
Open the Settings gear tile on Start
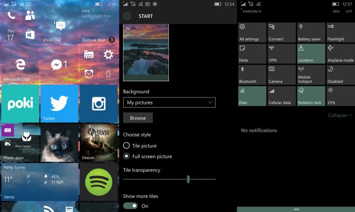click(108, 54)
